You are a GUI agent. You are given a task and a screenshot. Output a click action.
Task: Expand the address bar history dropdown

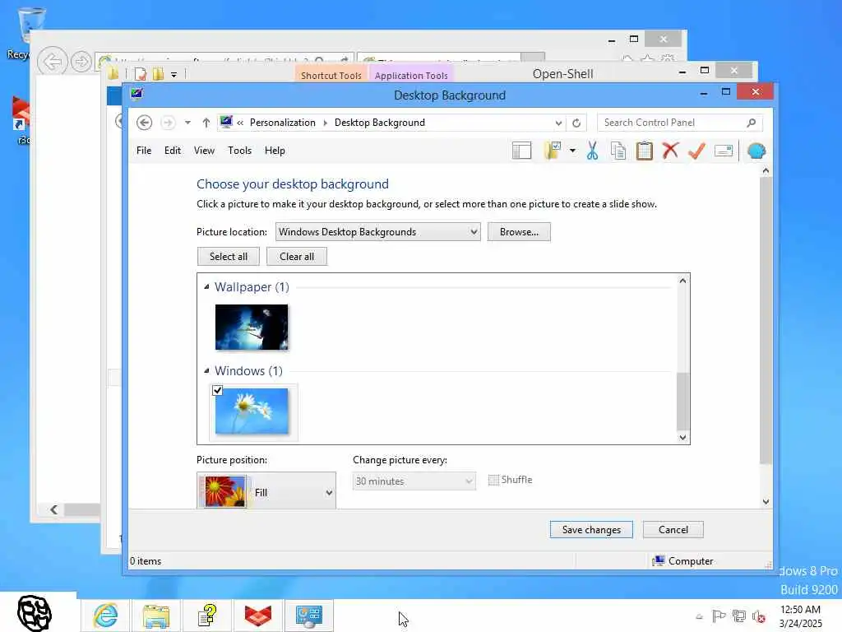point(558,123)
